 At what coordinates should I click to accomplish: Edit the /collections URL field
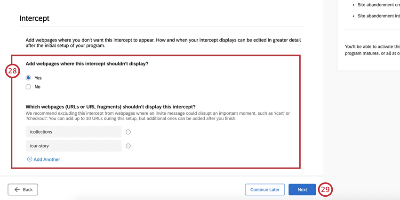74,132
